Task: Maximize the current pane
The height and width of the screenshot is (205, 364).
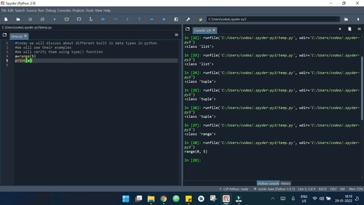Action: [176, 19]
